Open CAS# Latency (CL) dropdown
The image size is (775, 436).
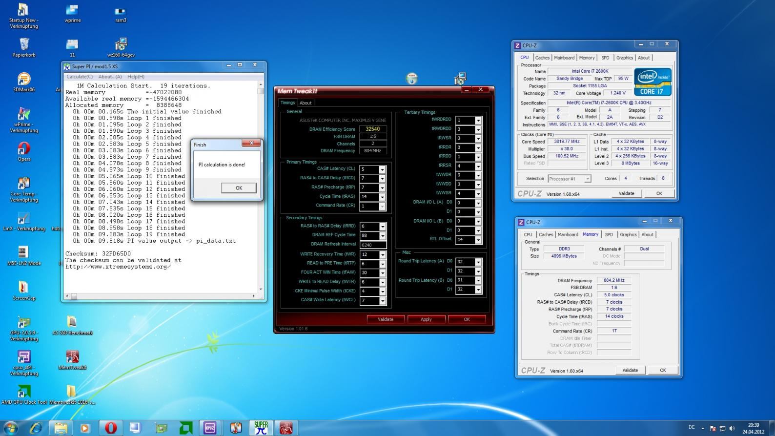tap(382, 169)
